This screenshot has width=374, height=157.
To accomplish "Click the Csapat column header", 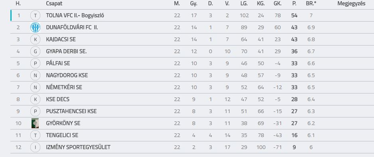I will coord(54,4).
